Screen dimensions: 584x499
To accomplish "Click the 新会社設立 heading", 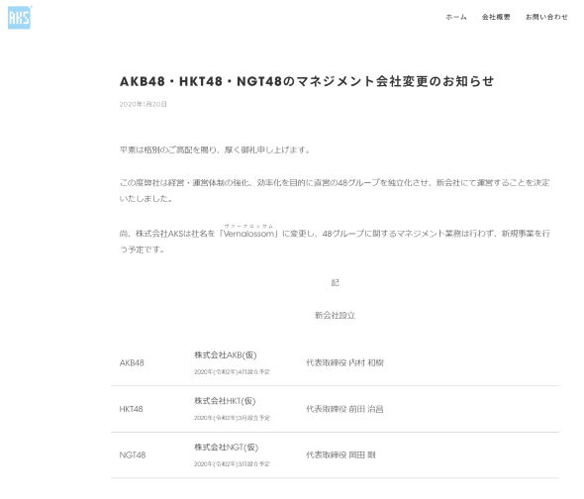I will point(335,315).
